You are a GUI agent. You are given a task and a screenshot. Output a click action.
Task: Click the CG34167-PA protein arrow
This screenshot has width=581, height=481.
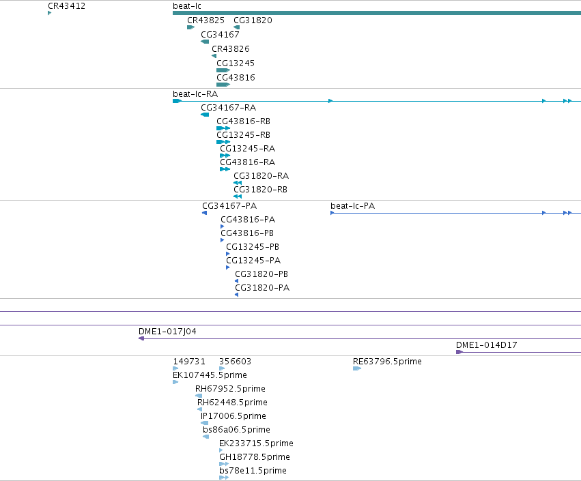[204, 213]
